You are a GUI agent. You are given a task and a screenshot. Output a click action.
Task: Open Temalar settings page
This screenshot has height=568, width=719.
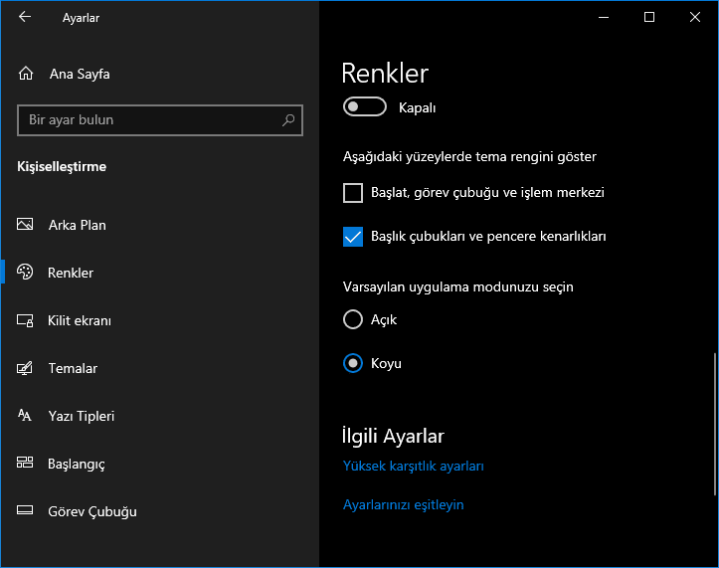click(x=159, y=368)
